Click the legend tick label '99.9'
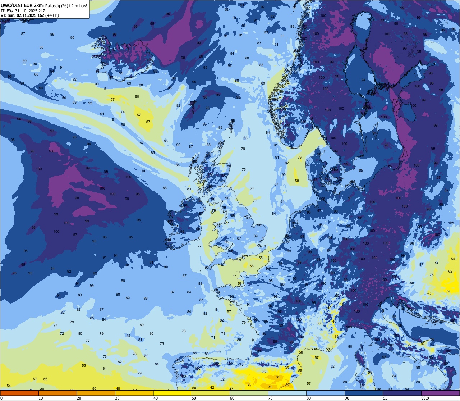460x401 pixels. click(x=425, y=398)
